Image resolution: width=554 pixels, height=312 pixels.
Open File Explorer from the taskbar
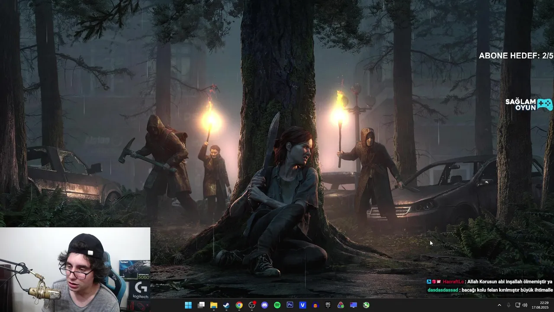[x=214, y=305]
